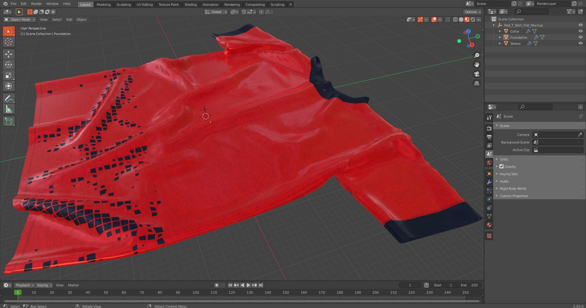Viewport: 586px width, 308px height.
Task: Open the World properties tab
Action: pyautogui.click(x=489, y=163)
